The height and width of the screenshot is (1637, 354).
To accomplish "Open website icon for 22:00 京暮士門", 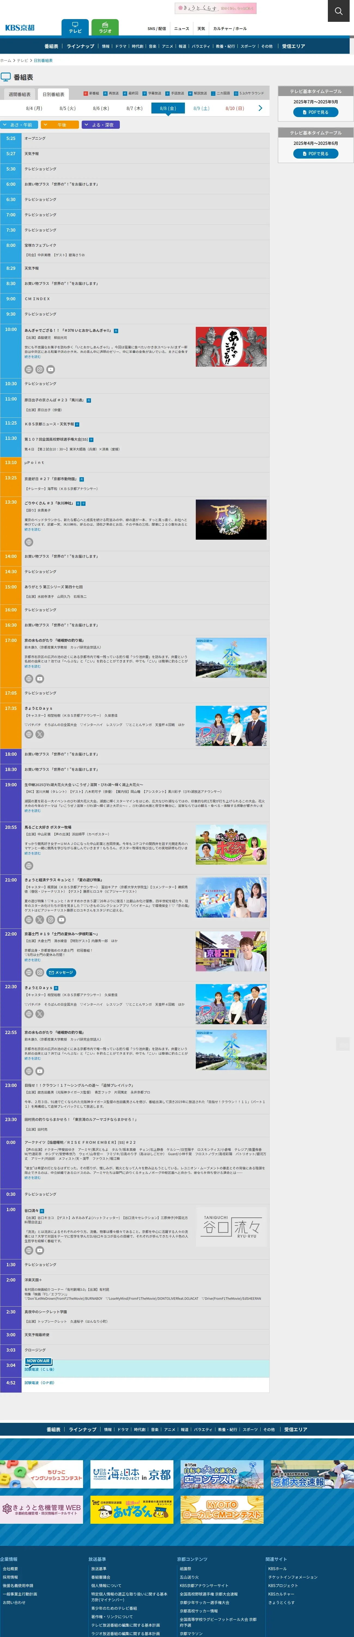I will (29, 972).
